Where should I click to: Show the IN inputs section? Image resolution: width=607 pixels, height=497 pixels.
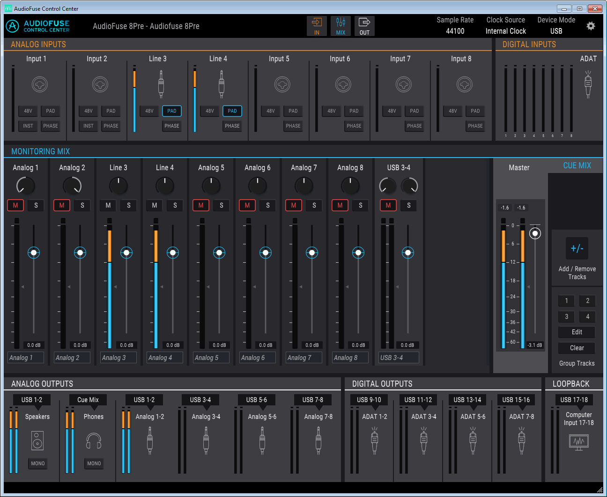(317, 26)
